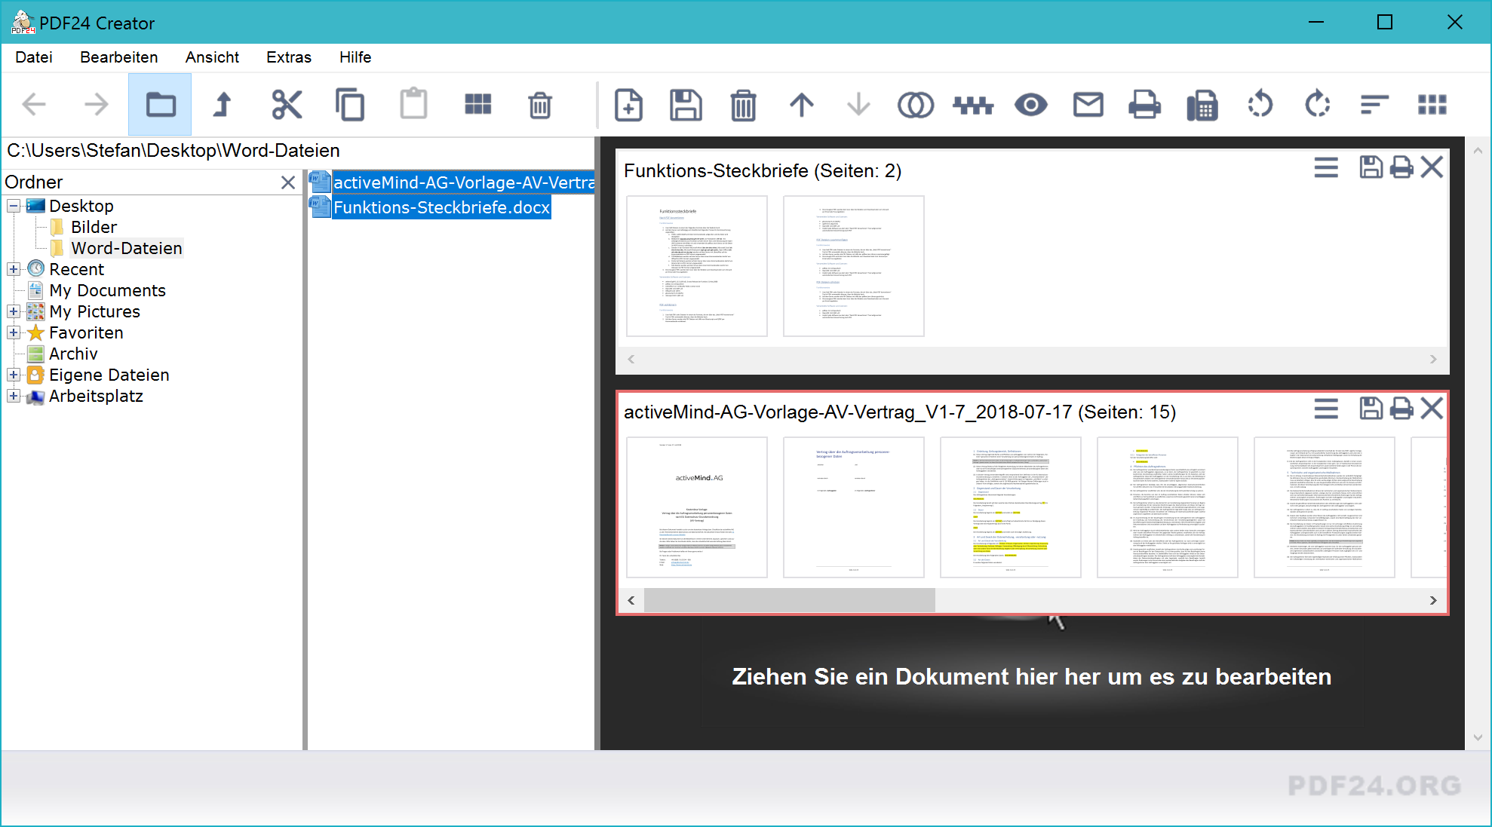The image size is (1492, 827).
Task: Print the activeMind-AG-Vorlage-AV-Vertrag document
Action: [x=1401, y=408]
